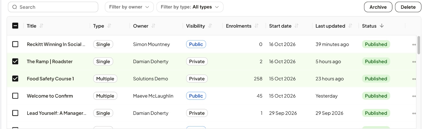Open Food Safety Course 1

50,79
